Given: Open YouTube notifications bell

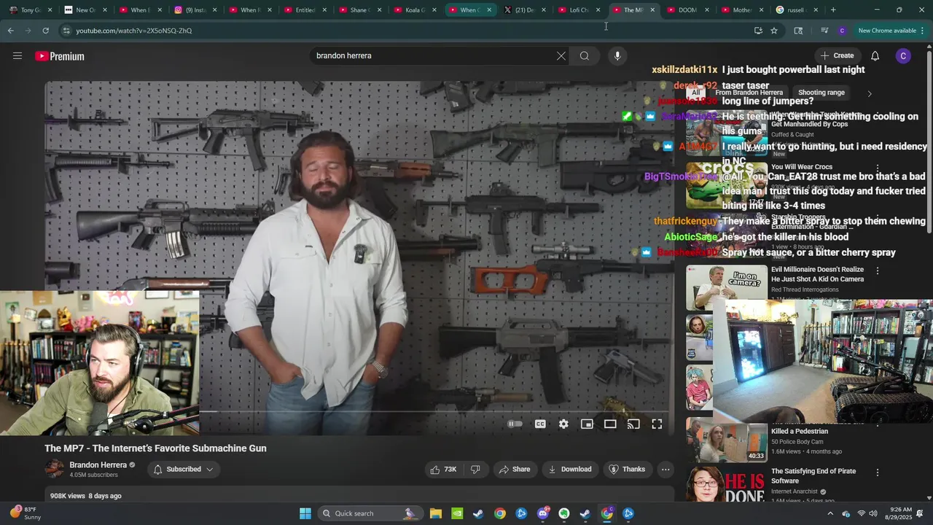Looking at the screenshot, I should (x=875, y=56).
